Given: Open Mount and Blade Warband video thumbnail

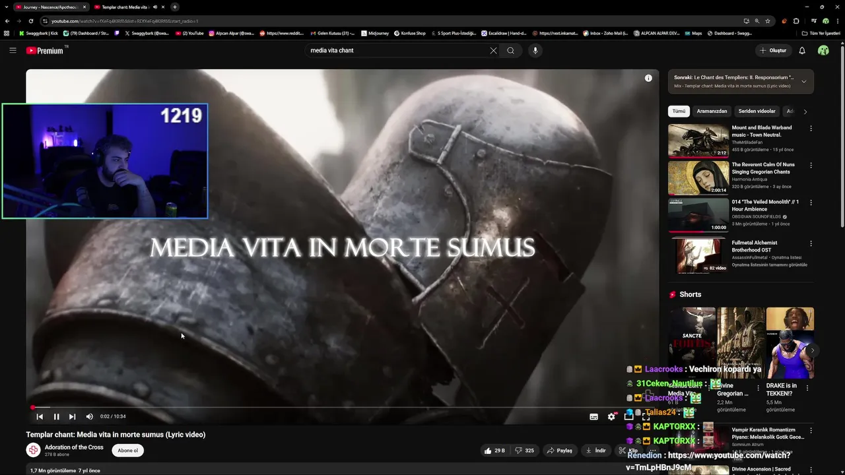Looking at the screenshot, I should pos(698,141).
